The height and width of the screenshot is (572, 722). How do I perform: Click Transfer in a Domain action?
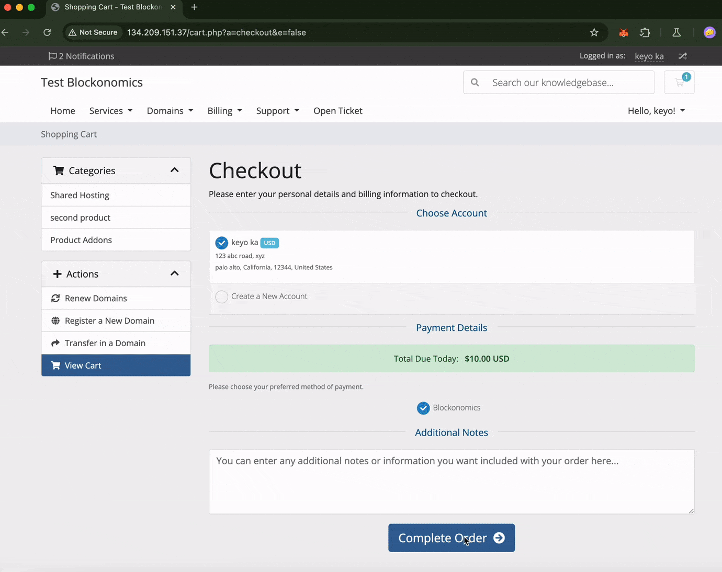click(116, 343)
